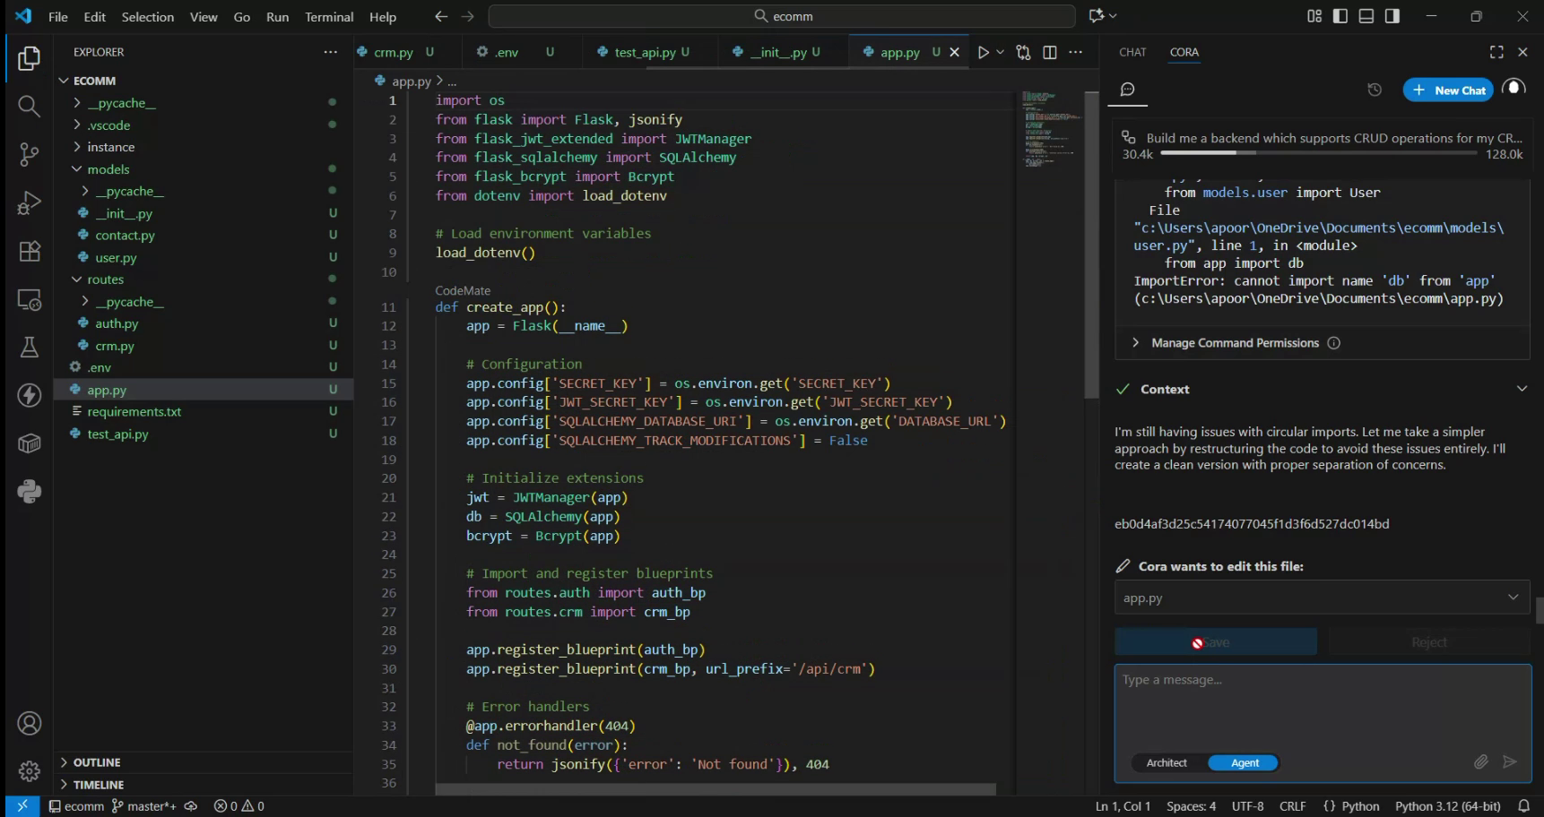This screenshot has width=1544, height=817.
Task: Select the Thunder Client lightning icon
Action: coord(28,395)
